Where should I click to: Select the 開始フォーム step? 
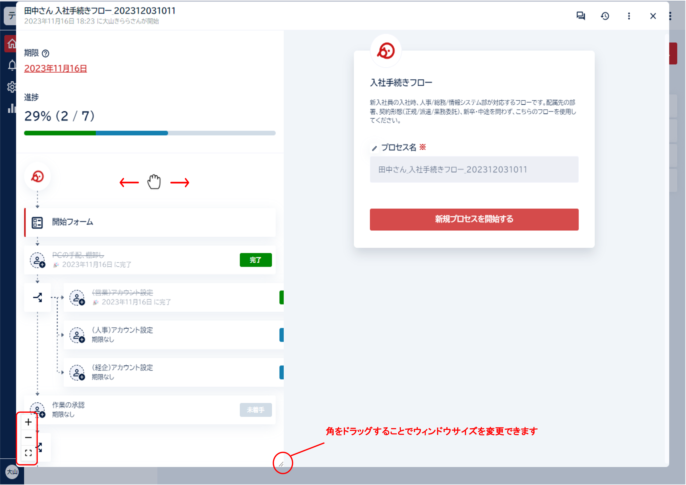point(150,223)
